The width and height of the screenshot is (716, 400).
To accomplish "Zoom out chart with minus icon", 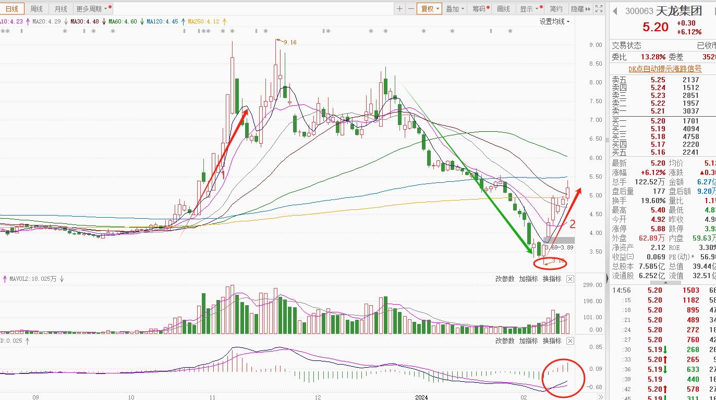I will (411, 9).
